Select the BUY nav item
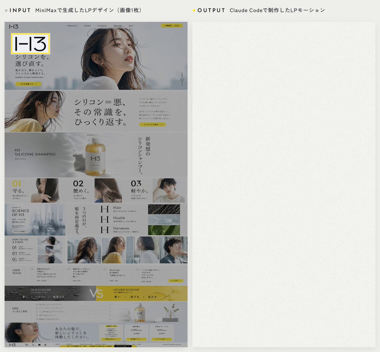 tap(131, 26)
